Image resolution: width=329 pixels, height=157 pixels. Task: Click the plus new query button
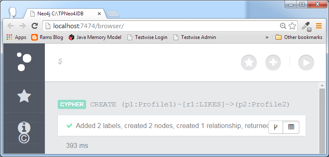273,63
